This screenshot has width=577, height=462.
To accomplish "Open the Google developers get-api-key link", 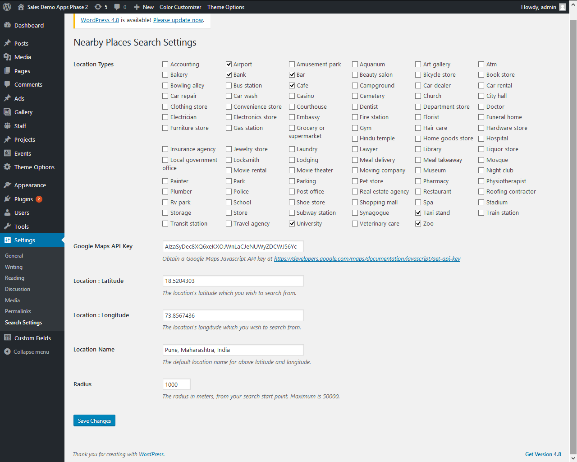I will (367, 259).
